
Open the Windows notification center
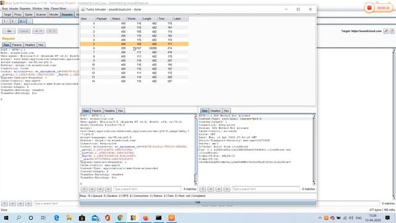coord(388,217)
